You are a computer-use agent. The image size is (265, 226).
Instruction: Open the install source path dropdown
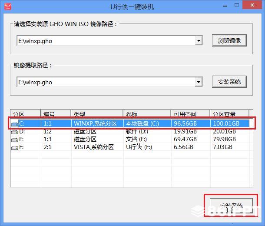point(199,41)
